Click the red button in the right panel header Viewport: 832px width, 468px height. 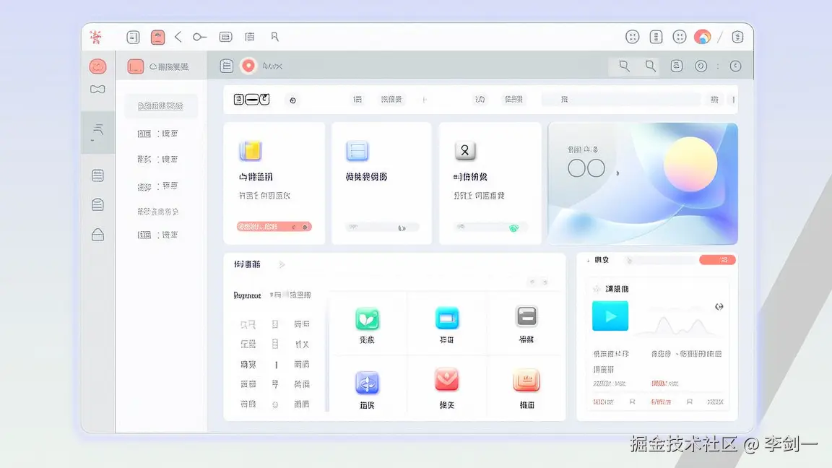[x=717, y=259]
